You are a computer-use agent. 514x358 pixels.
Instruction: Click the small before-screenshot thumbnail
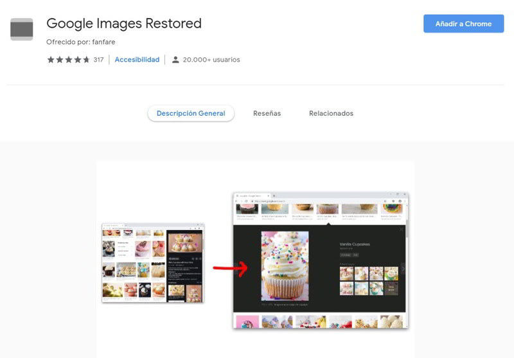point(153,263)
